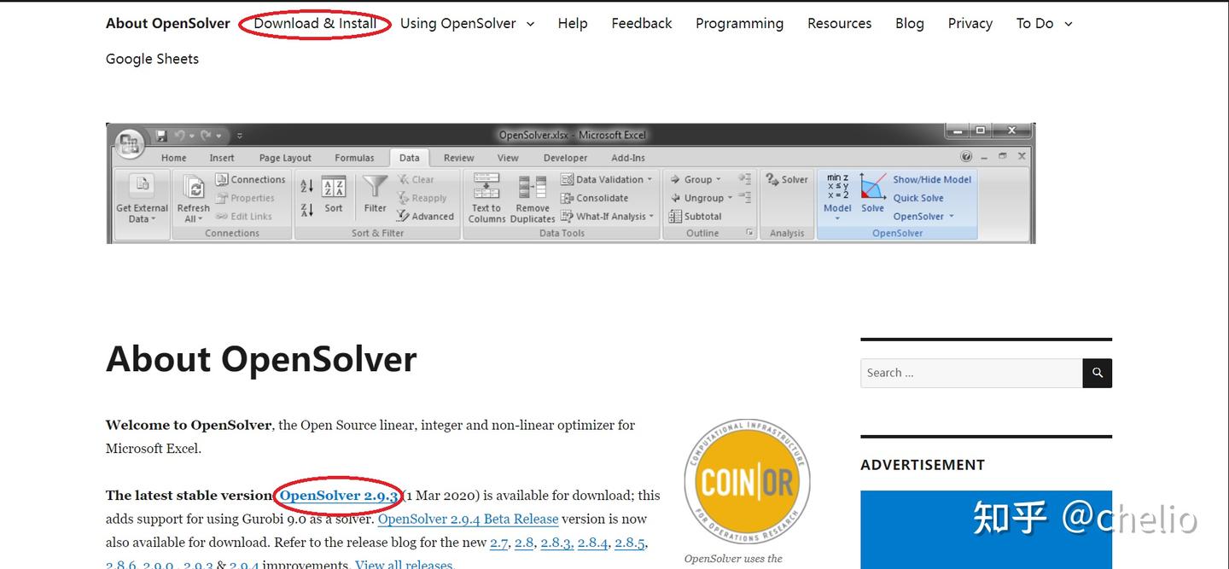Screen dimensions: 1229x569
Task: Open the OpenSolver dropdown inside the ribbon
Action: coord(922,216)
